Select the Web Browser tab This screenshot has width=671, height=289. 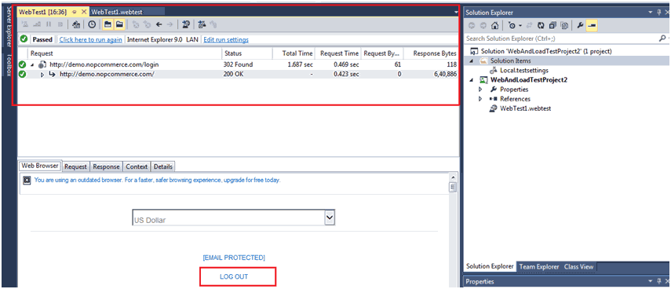40,166
